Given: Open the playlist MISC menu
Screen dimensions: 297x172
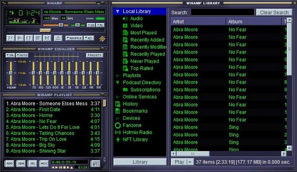Looking at the screenshot, I should click(44, 163).
